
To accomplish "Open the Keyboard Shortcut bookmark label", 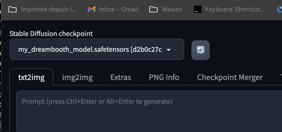I will pos(235,9).
